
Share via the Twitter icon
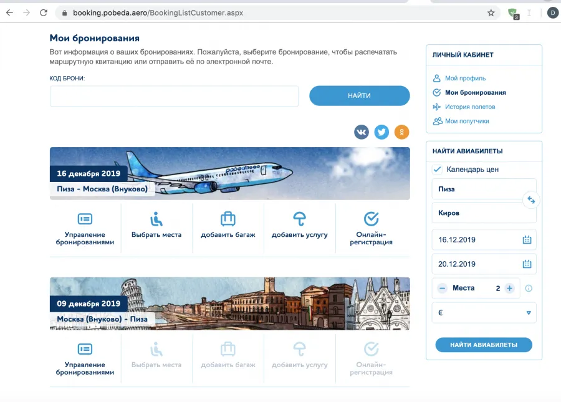pyautogui.click(x=381, y=132)
